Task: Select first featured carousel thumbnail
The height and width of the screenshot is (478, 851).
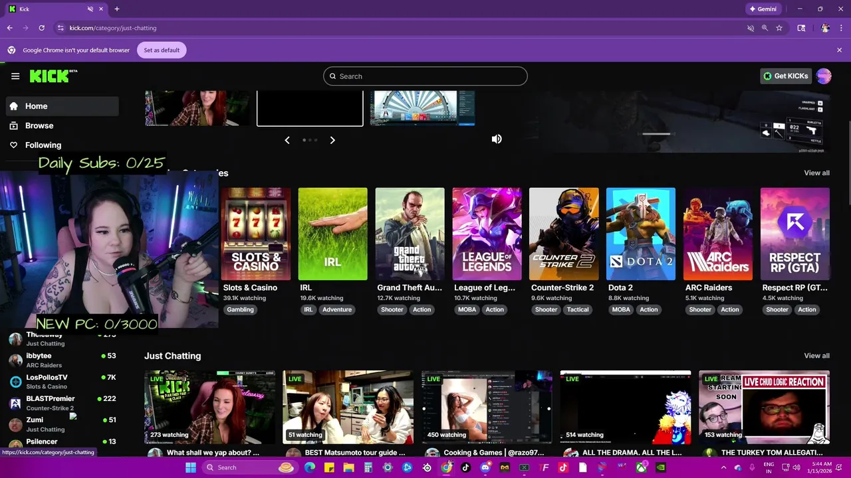Action: pyautogui.click(x=198, y=108)
